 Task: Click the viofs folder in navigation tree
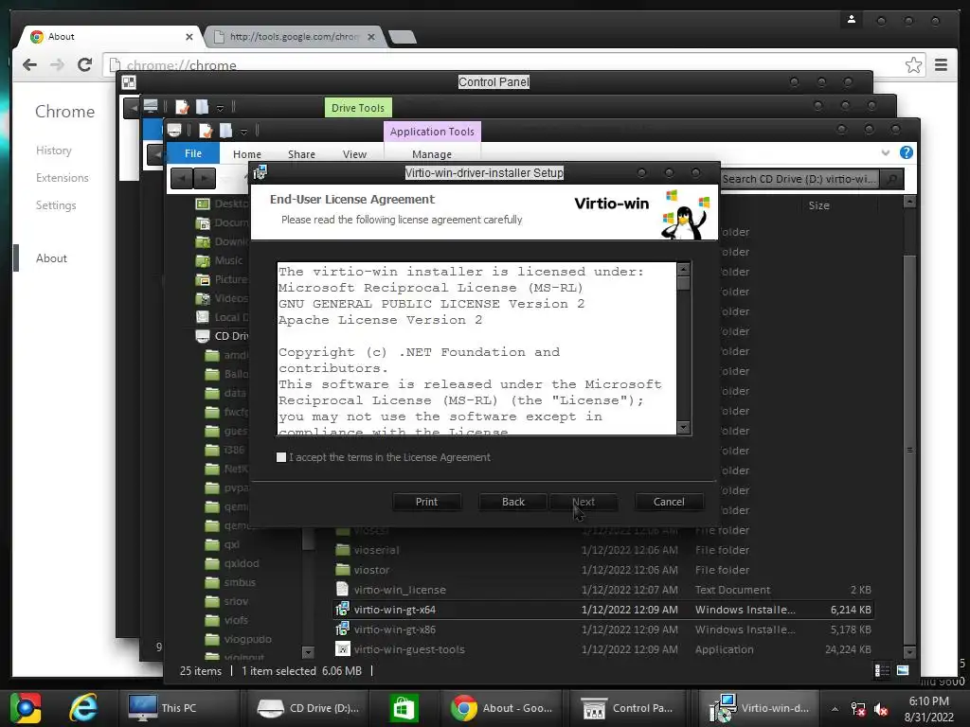pos(236,620)
